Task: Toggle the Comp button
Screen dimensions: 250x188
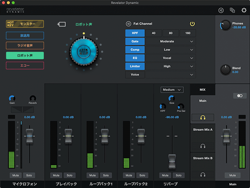Action: [135, 50]
